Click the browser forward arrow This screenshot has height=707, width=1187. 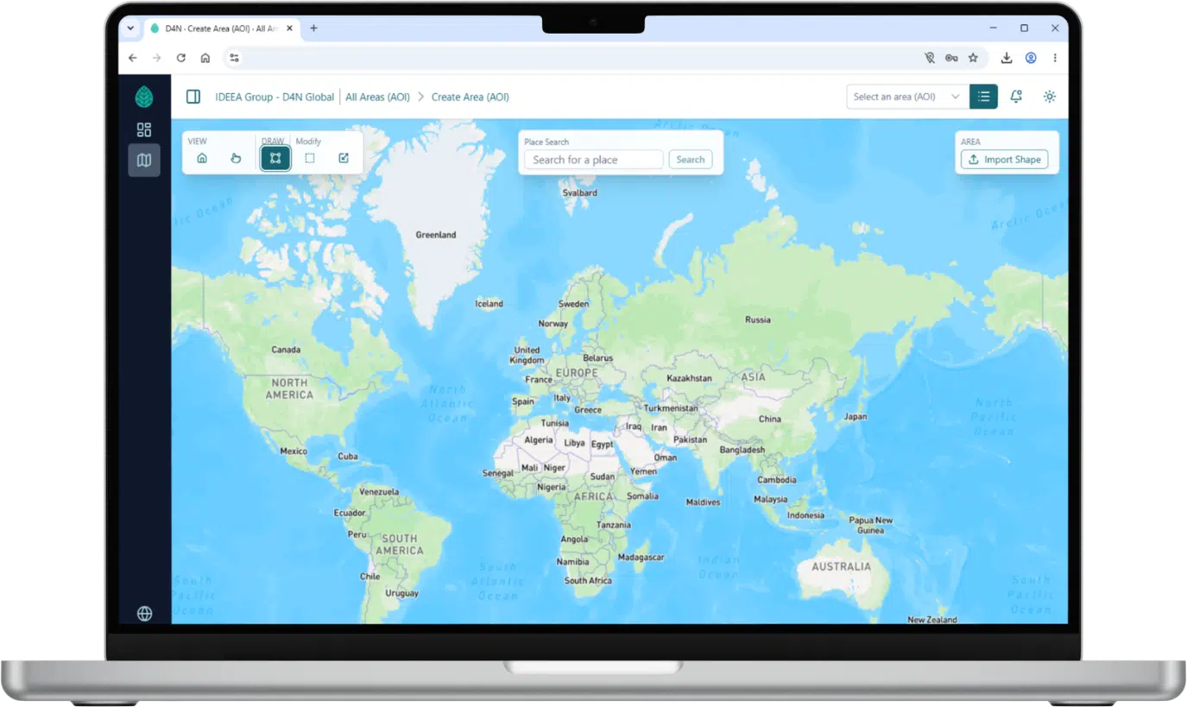click(156, 58)
